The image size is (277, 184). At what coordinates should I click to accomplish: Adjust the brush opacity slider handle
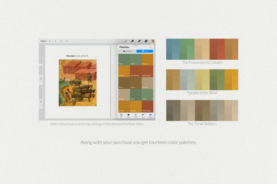pyautogui.click(x=41, y=84)
